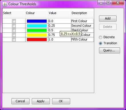126x110 pixels.
Task: Click the green colour swatch
Action: pos(37,30)
